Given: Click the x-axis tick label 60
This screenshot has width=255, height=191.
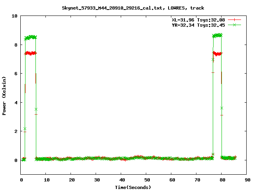Looking at the screenshot, I should [x=172, y=180].
